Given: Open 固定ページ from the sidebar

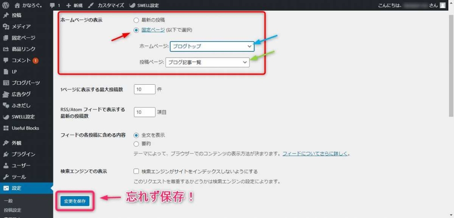Looking at the screenshot, I should [x=23, y=38].
